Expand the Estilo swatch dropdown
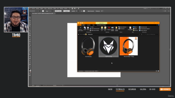Image resolution: width=175 pixels, height=98 pixels. [x=85, y=11]
